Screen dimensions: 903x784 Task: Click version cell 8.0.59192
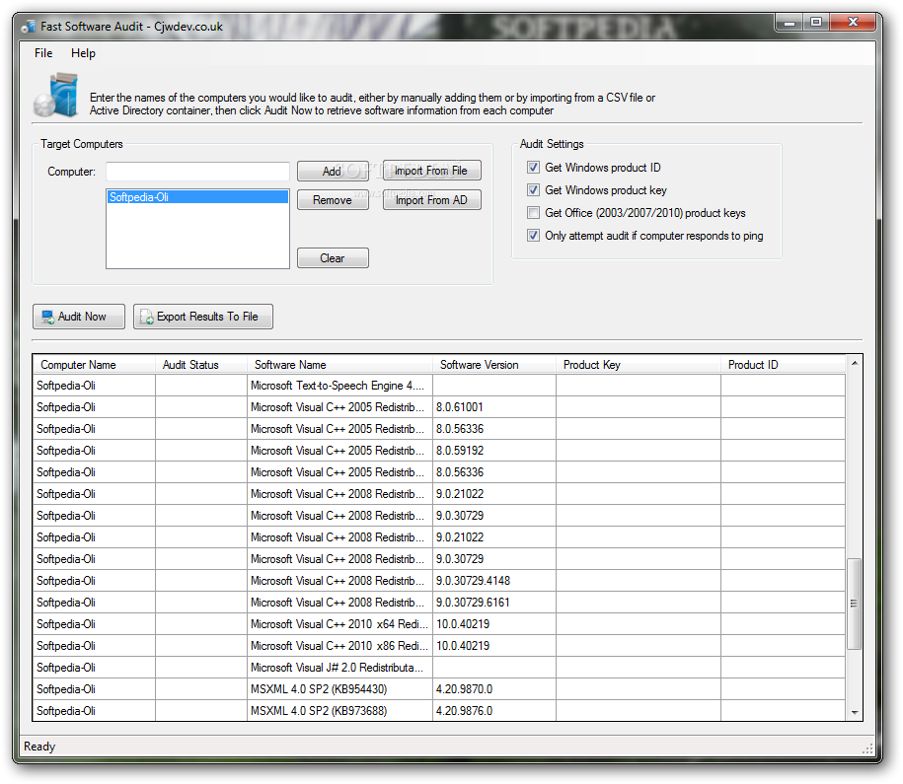pyautogui.click(x=494, y=451)
